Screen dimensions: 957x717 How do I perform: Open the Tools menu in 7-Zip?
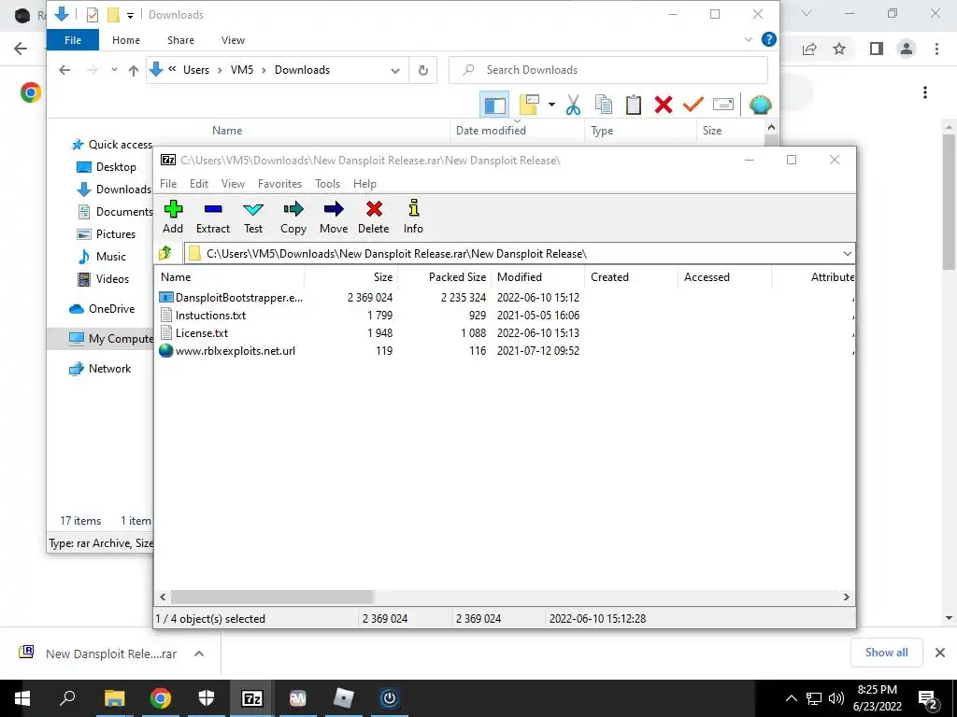coord(328,184)
